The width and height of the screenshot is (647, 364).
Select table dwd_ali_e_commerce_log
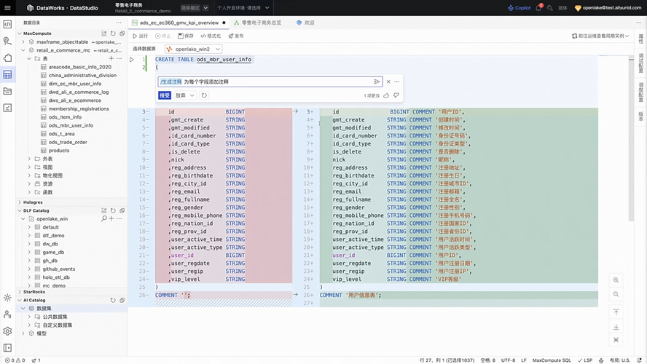79,92
